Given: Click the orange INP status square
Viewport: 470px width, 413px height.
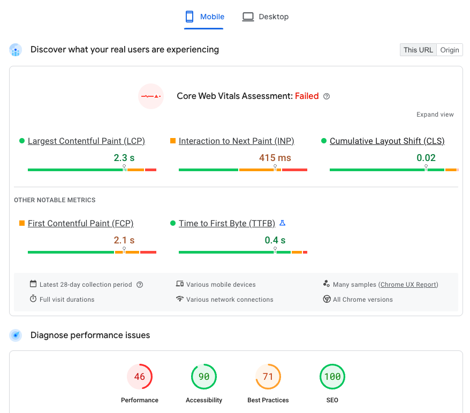Looking at the screenshot, I should click(173, 141).
